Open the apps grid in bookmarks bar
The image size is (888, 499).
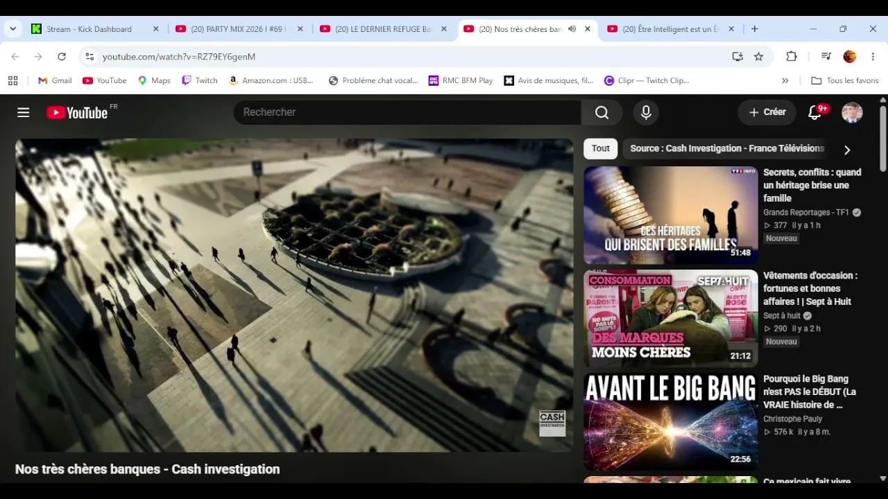[12, 80]
